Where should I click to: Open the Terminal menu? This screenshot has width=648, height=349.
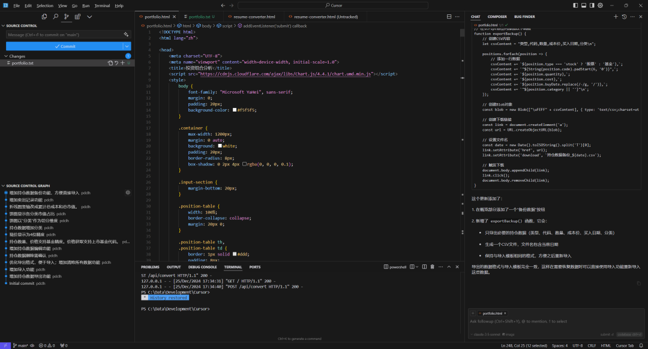coord(102,6)
